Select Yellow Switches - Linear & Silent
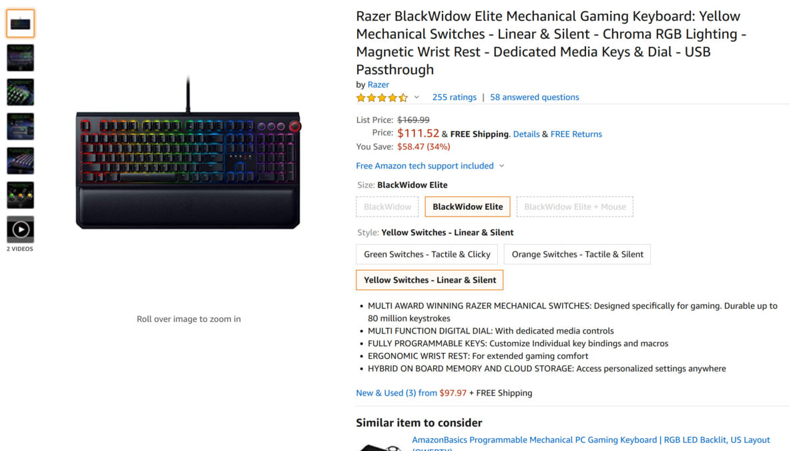This screenshot has width=801, height=451. coord(429,279)
